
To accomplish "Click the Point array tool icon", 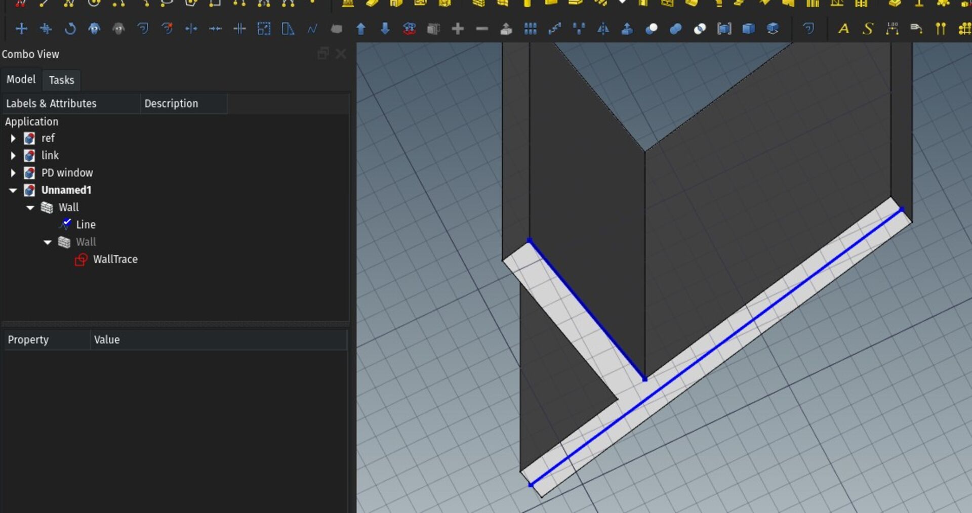I will pos(579,29).
